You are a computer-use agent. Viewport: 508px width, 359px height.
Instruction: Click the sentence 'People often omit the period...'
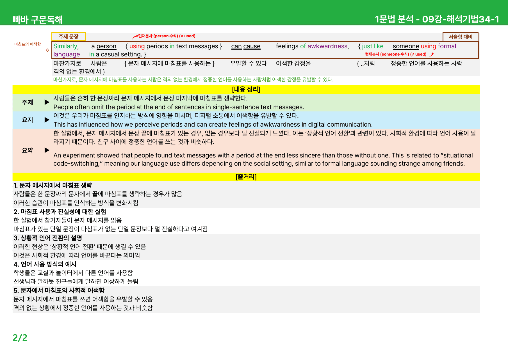click(x=179, y=107)
